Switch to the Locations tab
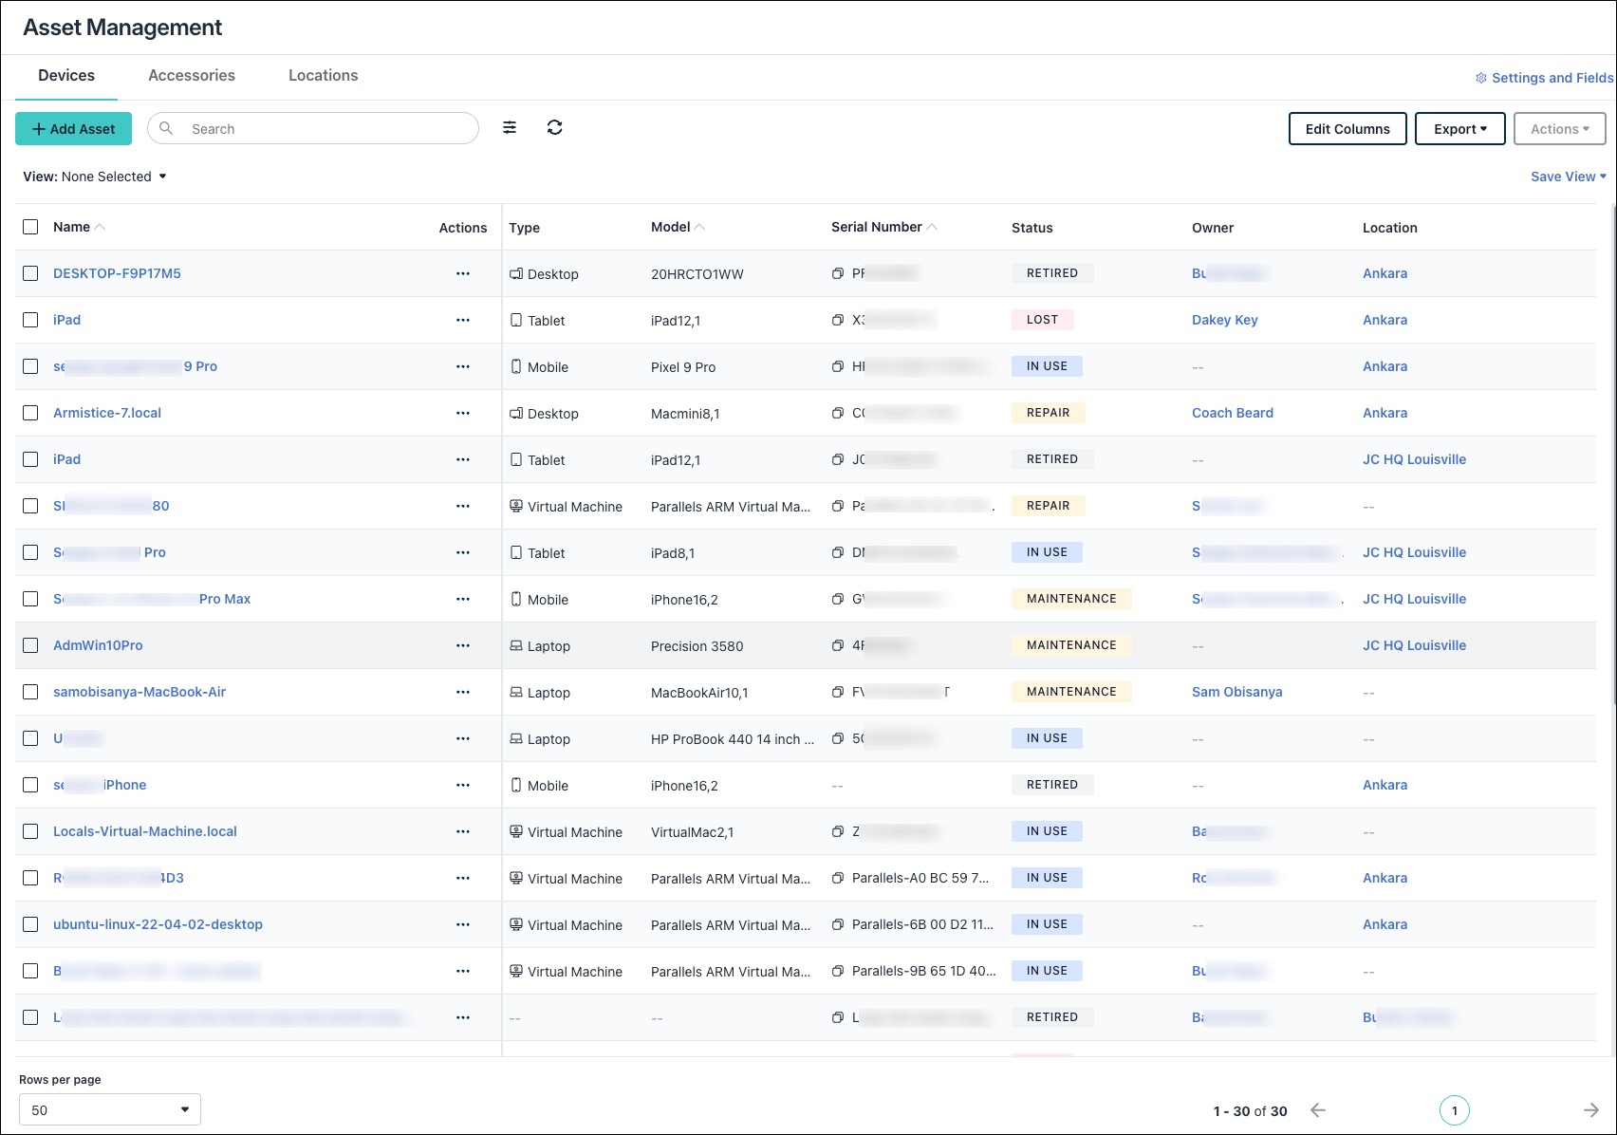The height and width of the screenshot is (1135, 1617). pos(323,76)
